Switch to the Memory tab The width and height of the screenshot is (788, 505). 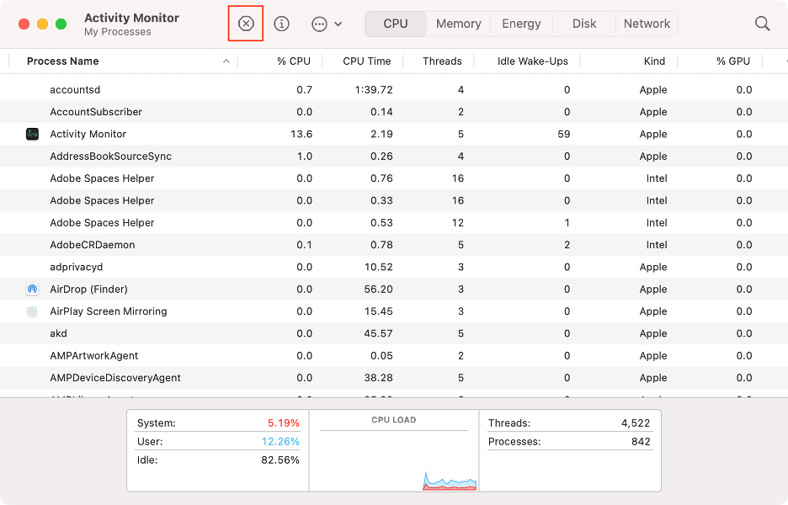(458, 24)
